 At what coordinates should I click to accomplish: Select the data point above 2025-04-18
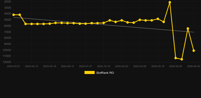[158, 19]
